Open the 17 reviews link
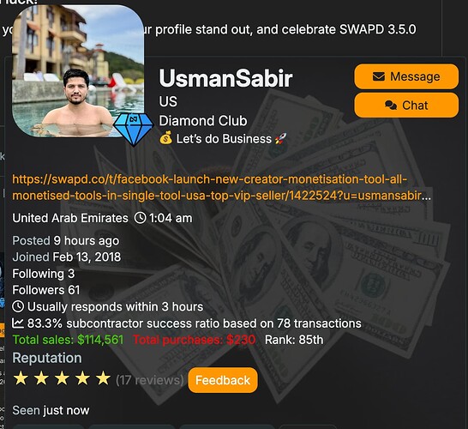The height and width of the screenshot is (429, 468). point(149,380)
